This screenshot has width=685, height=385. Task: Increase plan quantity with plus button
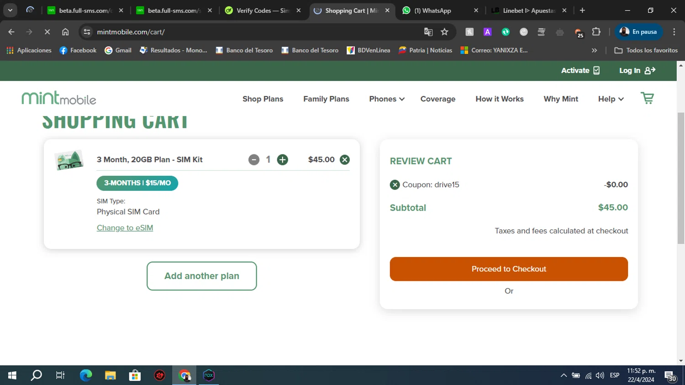(x=283, y=159)
